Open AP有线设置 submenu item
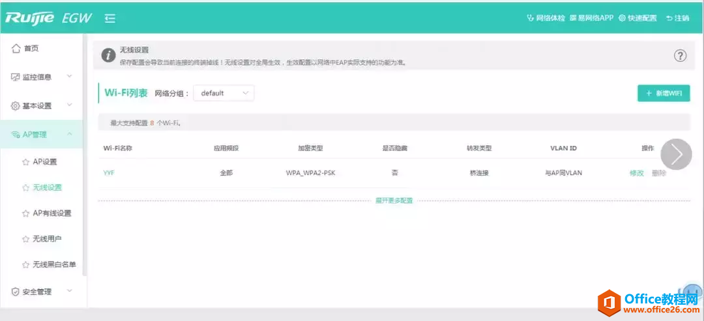Image resolution: width=704 pixels, height=321 pixels. (x=52, y=214)
